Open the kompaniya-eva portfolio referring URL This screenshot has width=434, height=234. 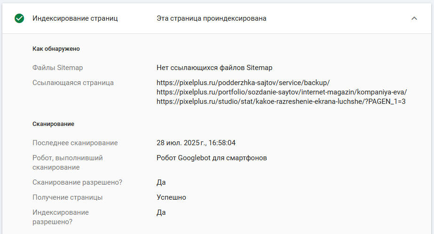tap(281, 92)
